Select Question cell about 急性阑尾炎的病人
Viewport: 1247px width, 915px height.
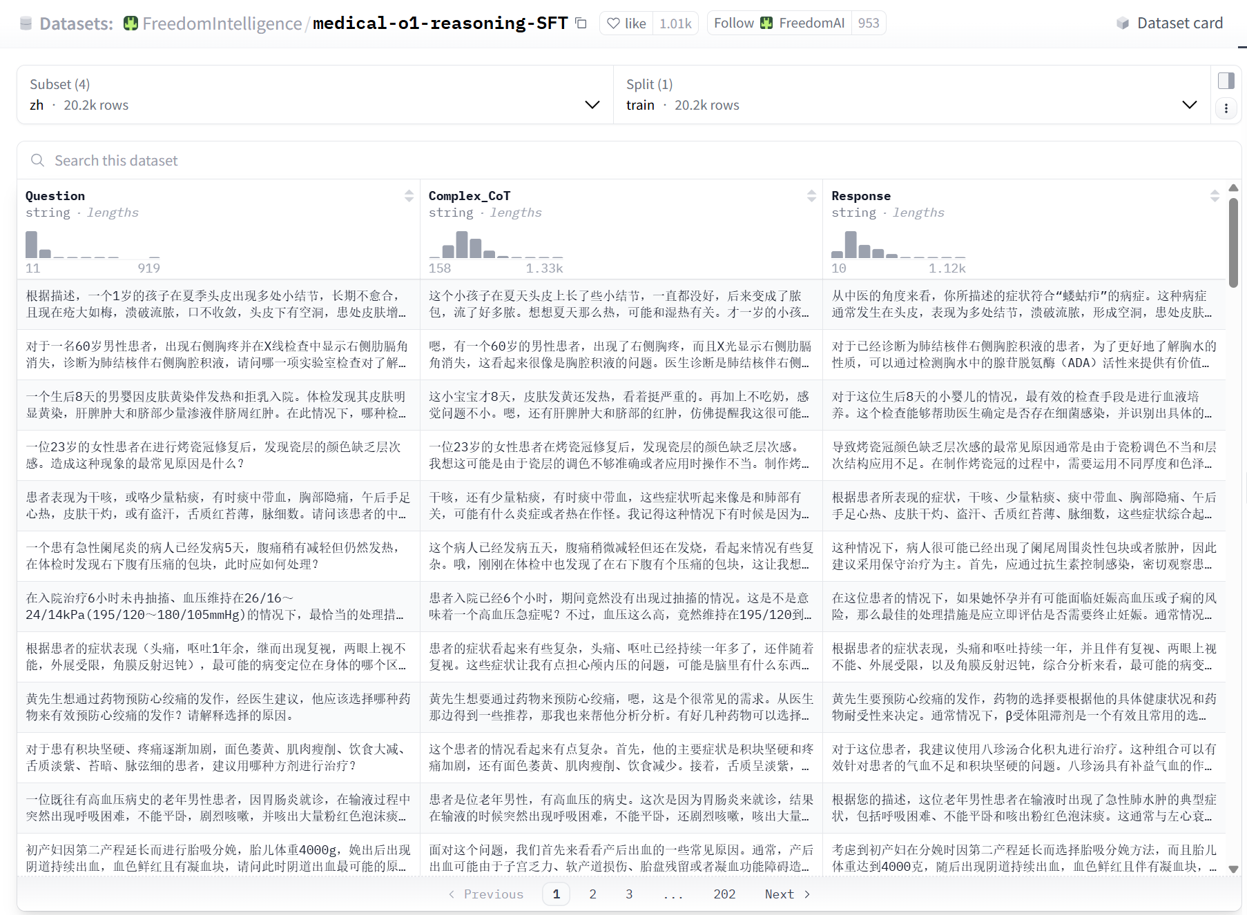pyautogui.click(x=218, y=556)
